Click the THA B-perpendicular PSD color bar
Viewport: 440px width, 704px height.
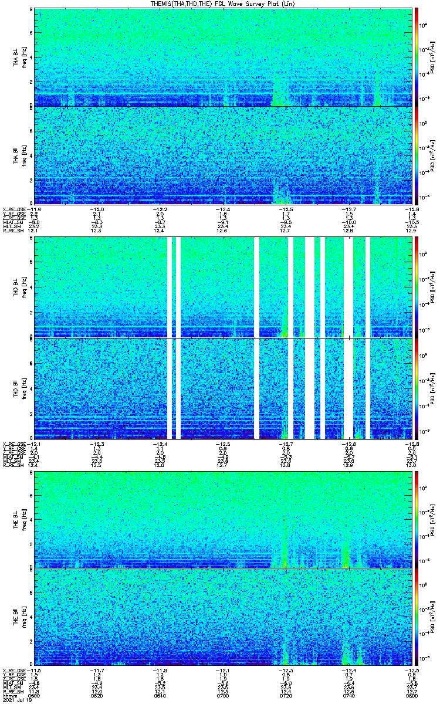pyautogui.click(x=417, y=57)
